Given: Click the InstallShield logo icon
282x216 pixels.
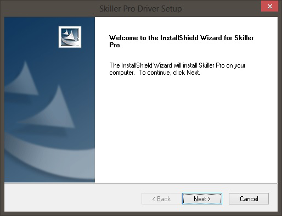Looking at the screenshot, I should pos(70,37).
